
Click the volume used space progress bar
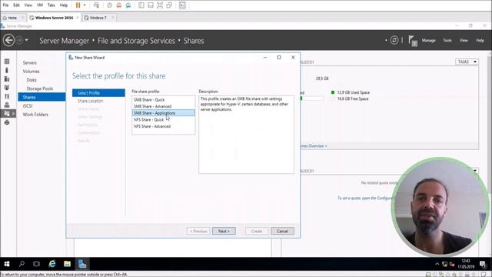click(311, 98)
